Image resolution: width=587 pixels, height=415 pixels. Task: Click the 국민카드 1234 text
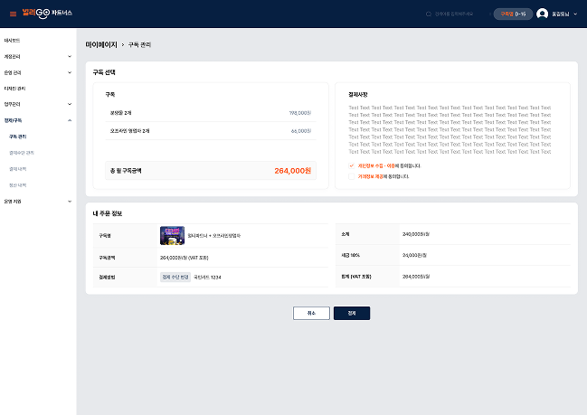pyautogui.click(x=207, y=278)
